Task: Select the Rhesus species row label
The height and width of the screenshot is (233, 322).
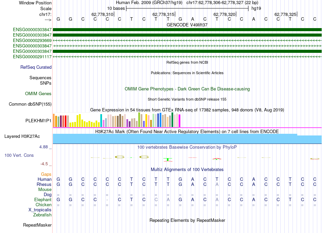Action: pos(44,184)
